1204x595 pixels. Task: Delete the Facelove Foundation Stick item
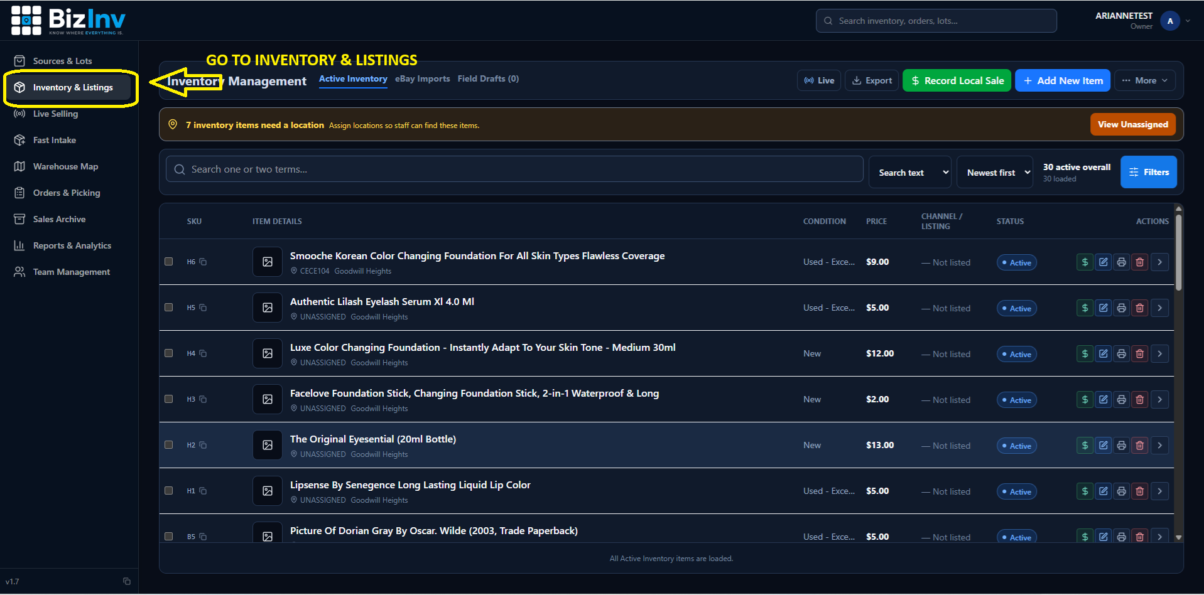coord(1139,399)
